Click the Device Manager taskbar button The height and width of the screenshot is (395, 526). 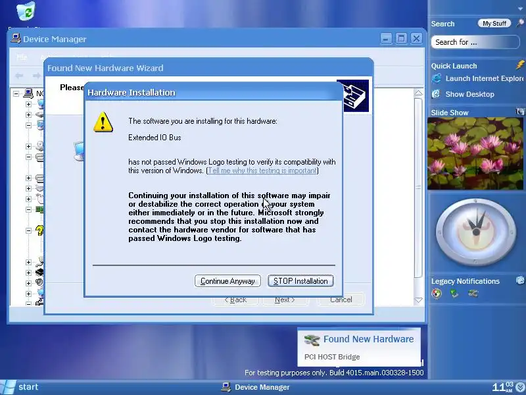pos(255,387)
